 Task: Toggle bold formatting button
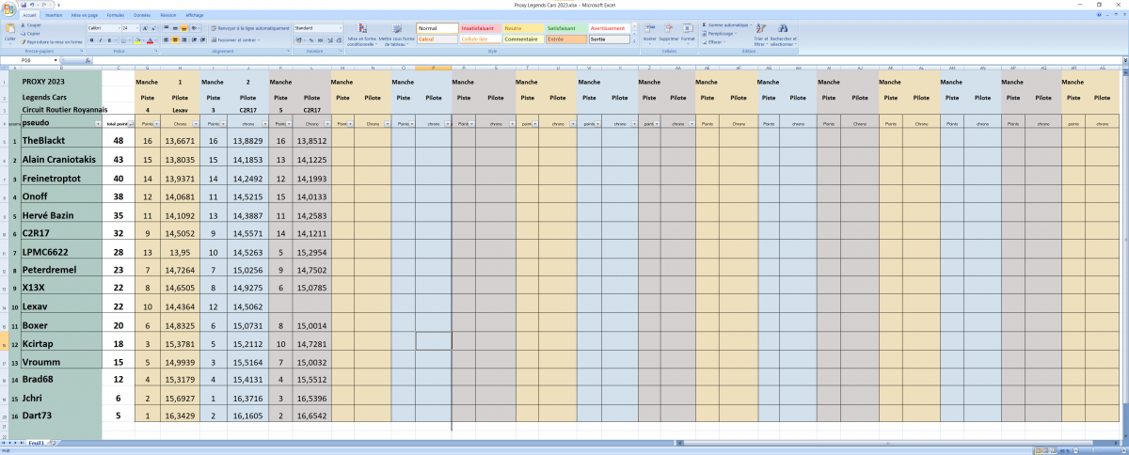[91, 40]
